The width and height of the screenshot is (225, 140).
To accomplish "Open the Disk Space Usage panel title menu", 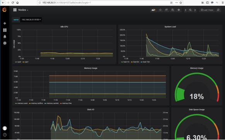I will (197, 110).
